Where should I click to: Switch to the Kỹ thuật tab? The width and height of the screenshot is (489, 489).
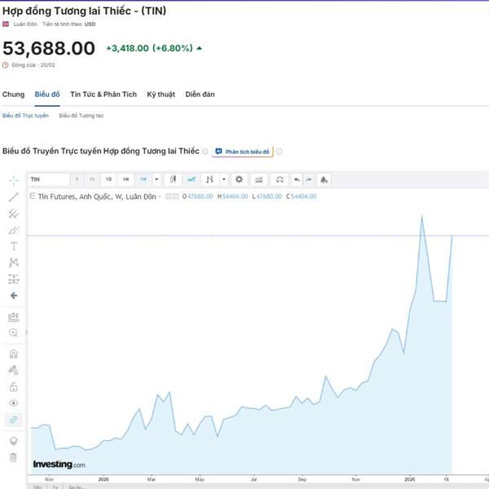tap(161, 95)
